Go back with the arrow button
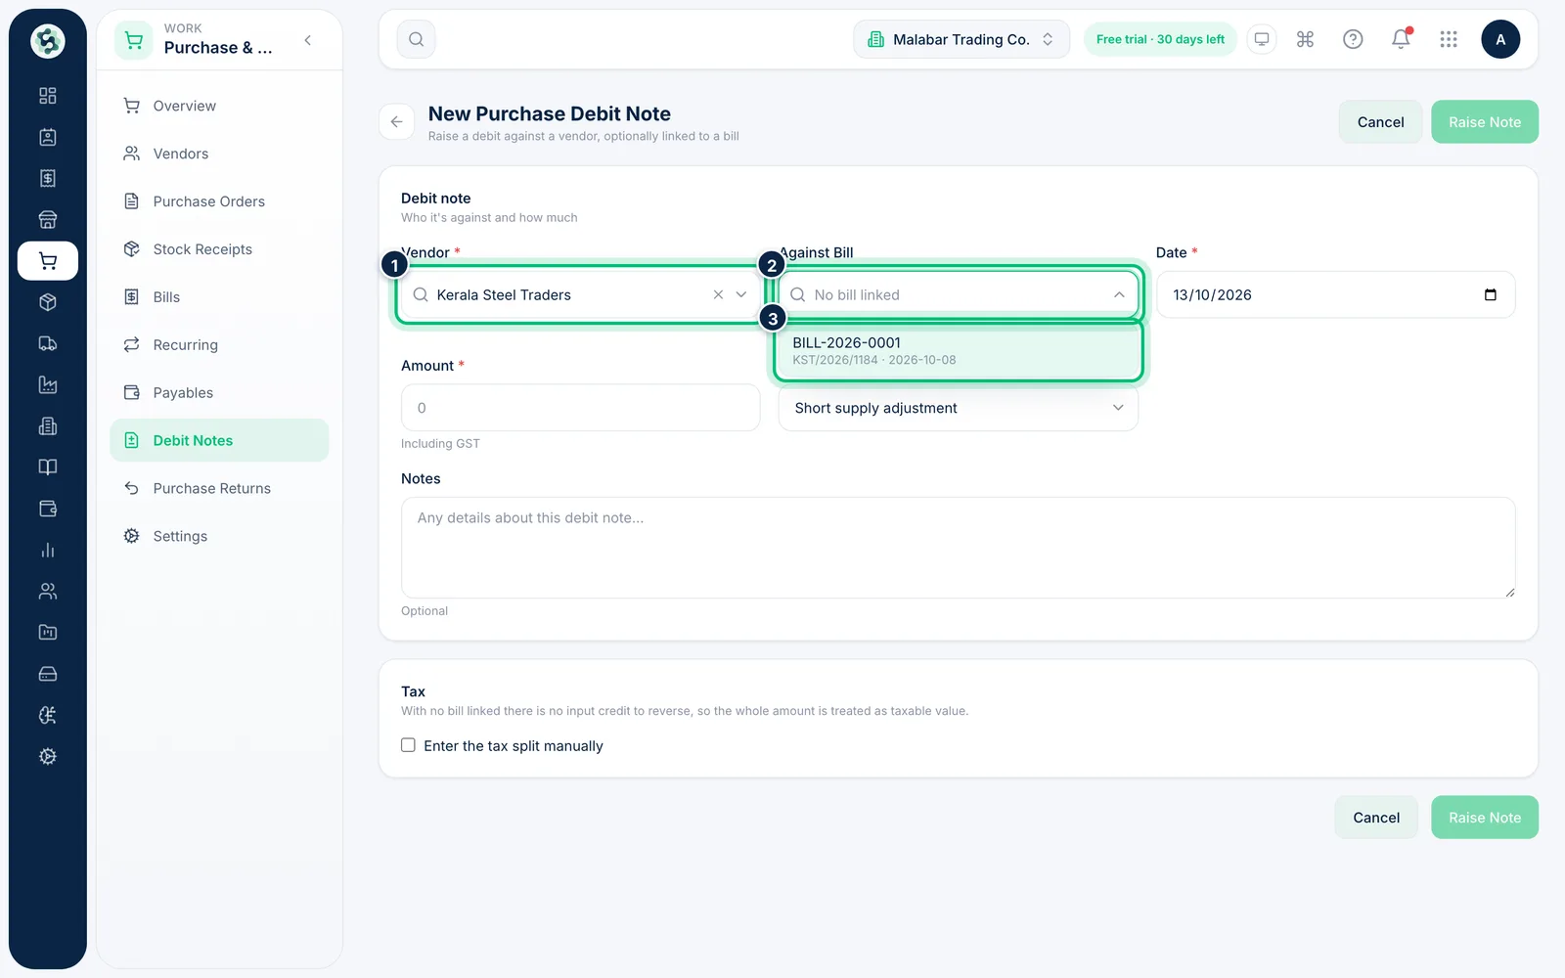1565x978 pixels. 396,122
